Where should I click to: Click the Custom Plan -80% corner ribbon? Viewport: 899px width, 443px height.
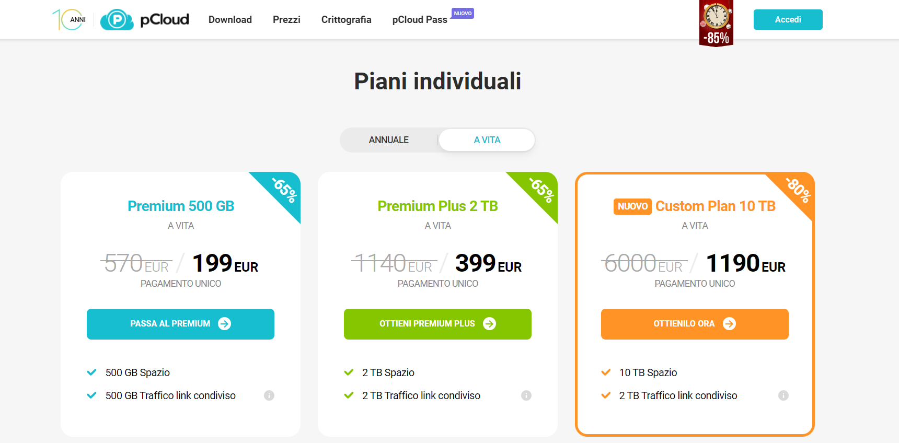798,190
